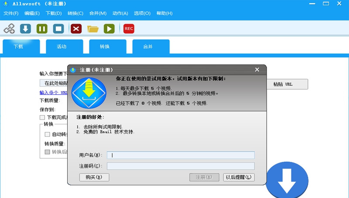This screenshot has width=349, height=198.
Task: Switch to the 合并 tab
Action: 151,47
